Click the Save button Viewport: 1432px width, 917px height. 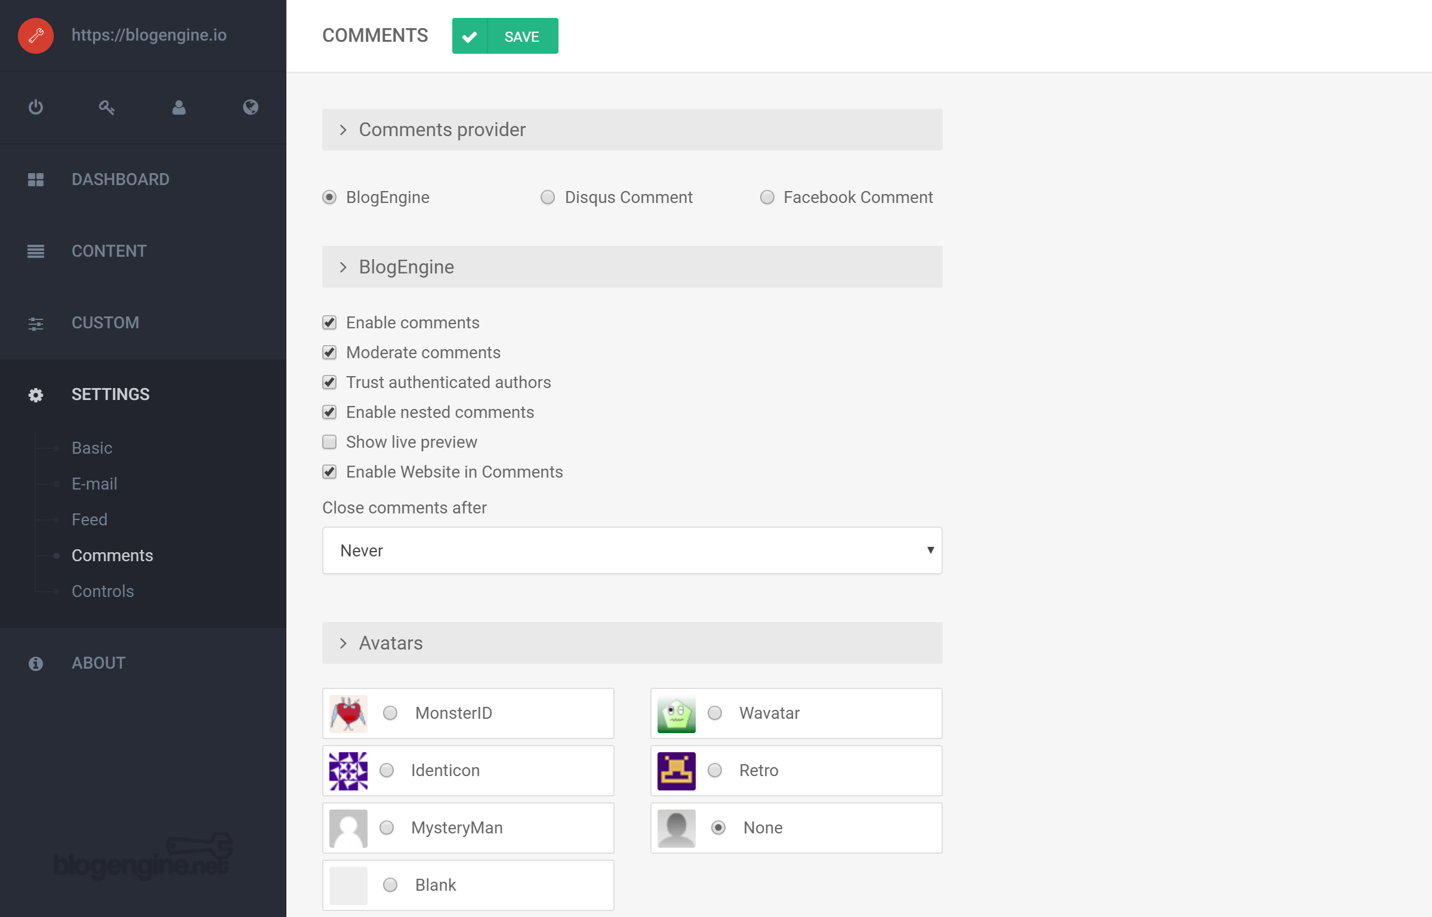[505, 36]
